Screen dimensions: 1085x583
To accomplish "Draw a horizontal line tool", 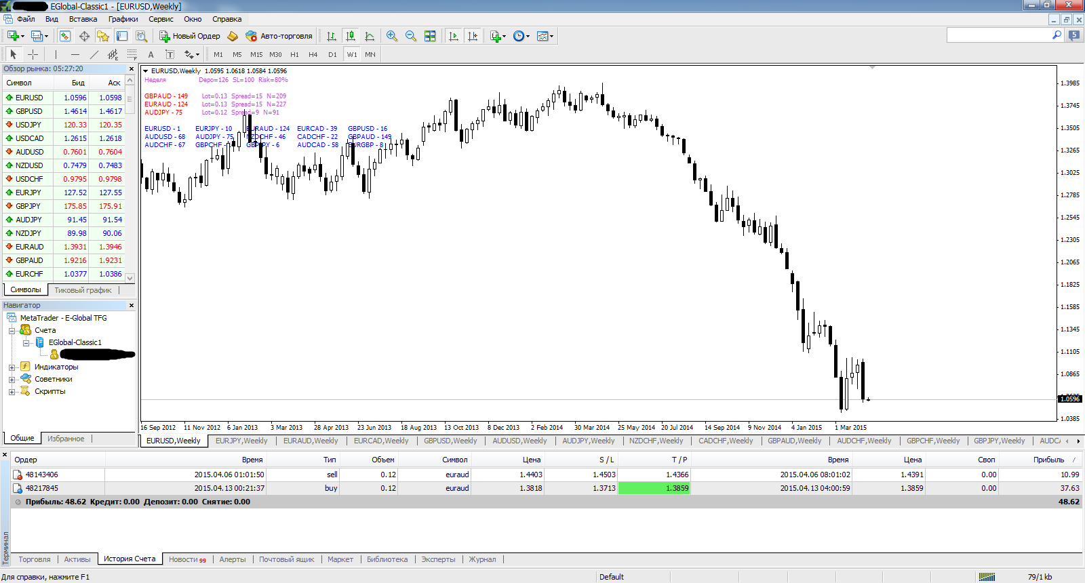I will coord(75,54).
